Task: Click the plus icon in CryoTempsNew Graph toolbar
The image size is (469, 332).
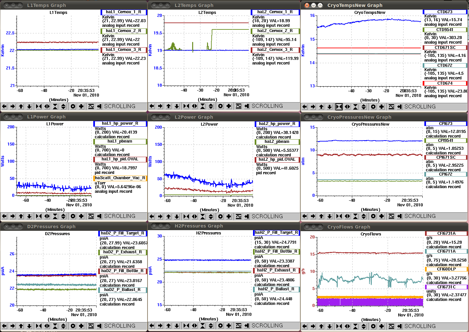Action: [381, 107]
